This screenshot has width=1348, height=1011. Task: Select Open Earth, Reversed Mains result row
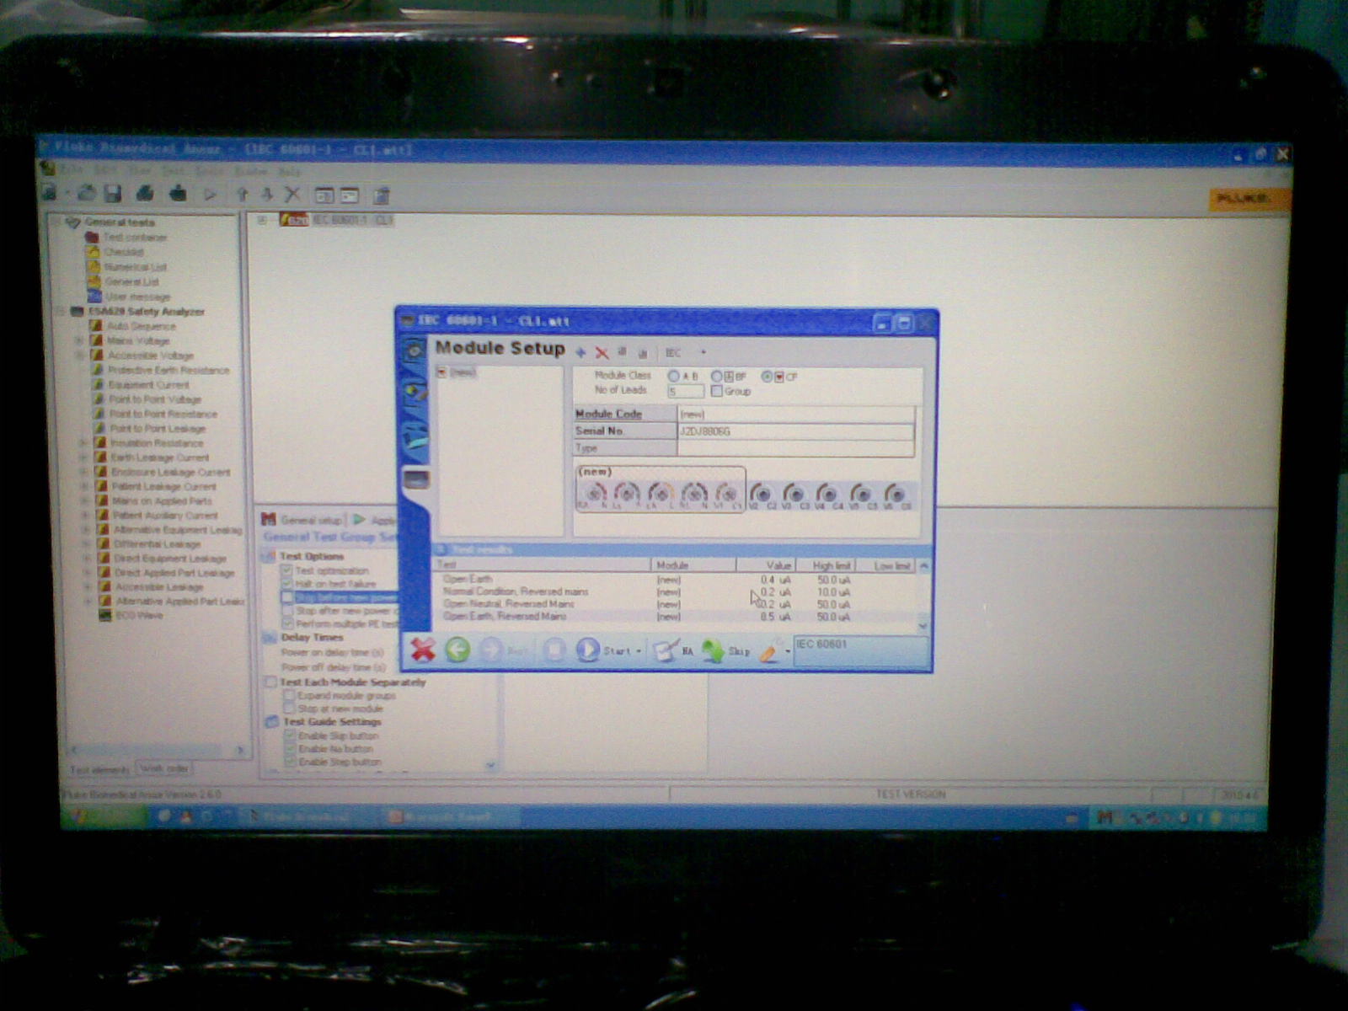[674, 617]
